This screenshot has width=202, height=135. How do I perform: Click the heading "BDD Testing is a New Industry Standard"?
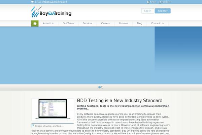120,101
